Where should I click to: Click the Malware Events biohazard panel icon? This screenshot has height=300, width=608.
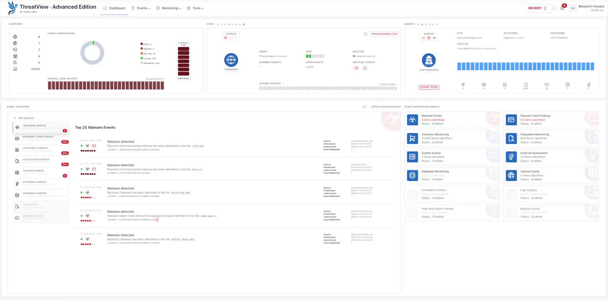point(412,120)
